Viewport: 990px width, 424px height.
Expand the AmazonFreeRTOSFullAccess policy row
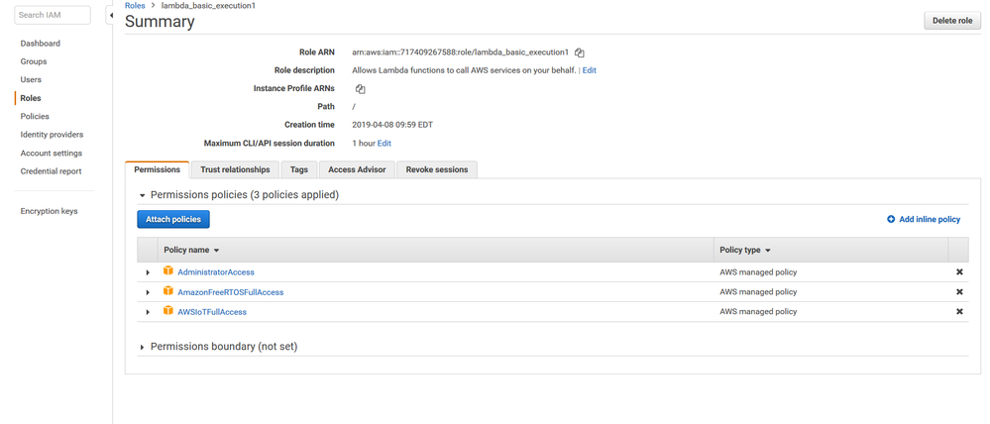point(148,292)
